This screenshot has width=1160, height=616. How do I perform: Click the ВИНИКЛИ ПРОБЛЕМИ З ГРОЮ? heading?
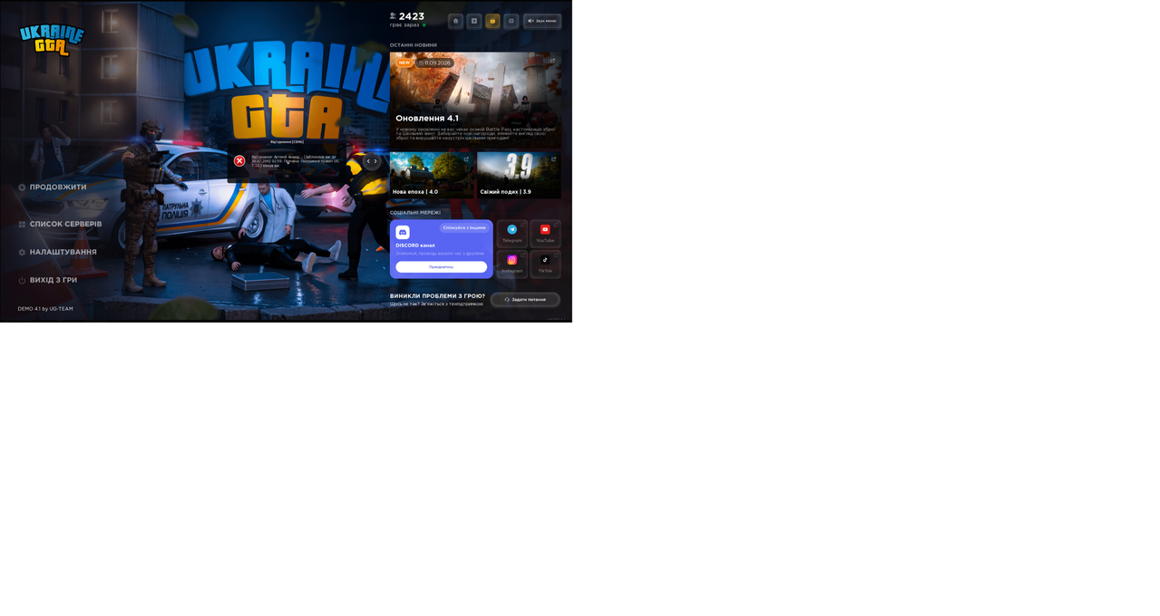pos(437,296)
